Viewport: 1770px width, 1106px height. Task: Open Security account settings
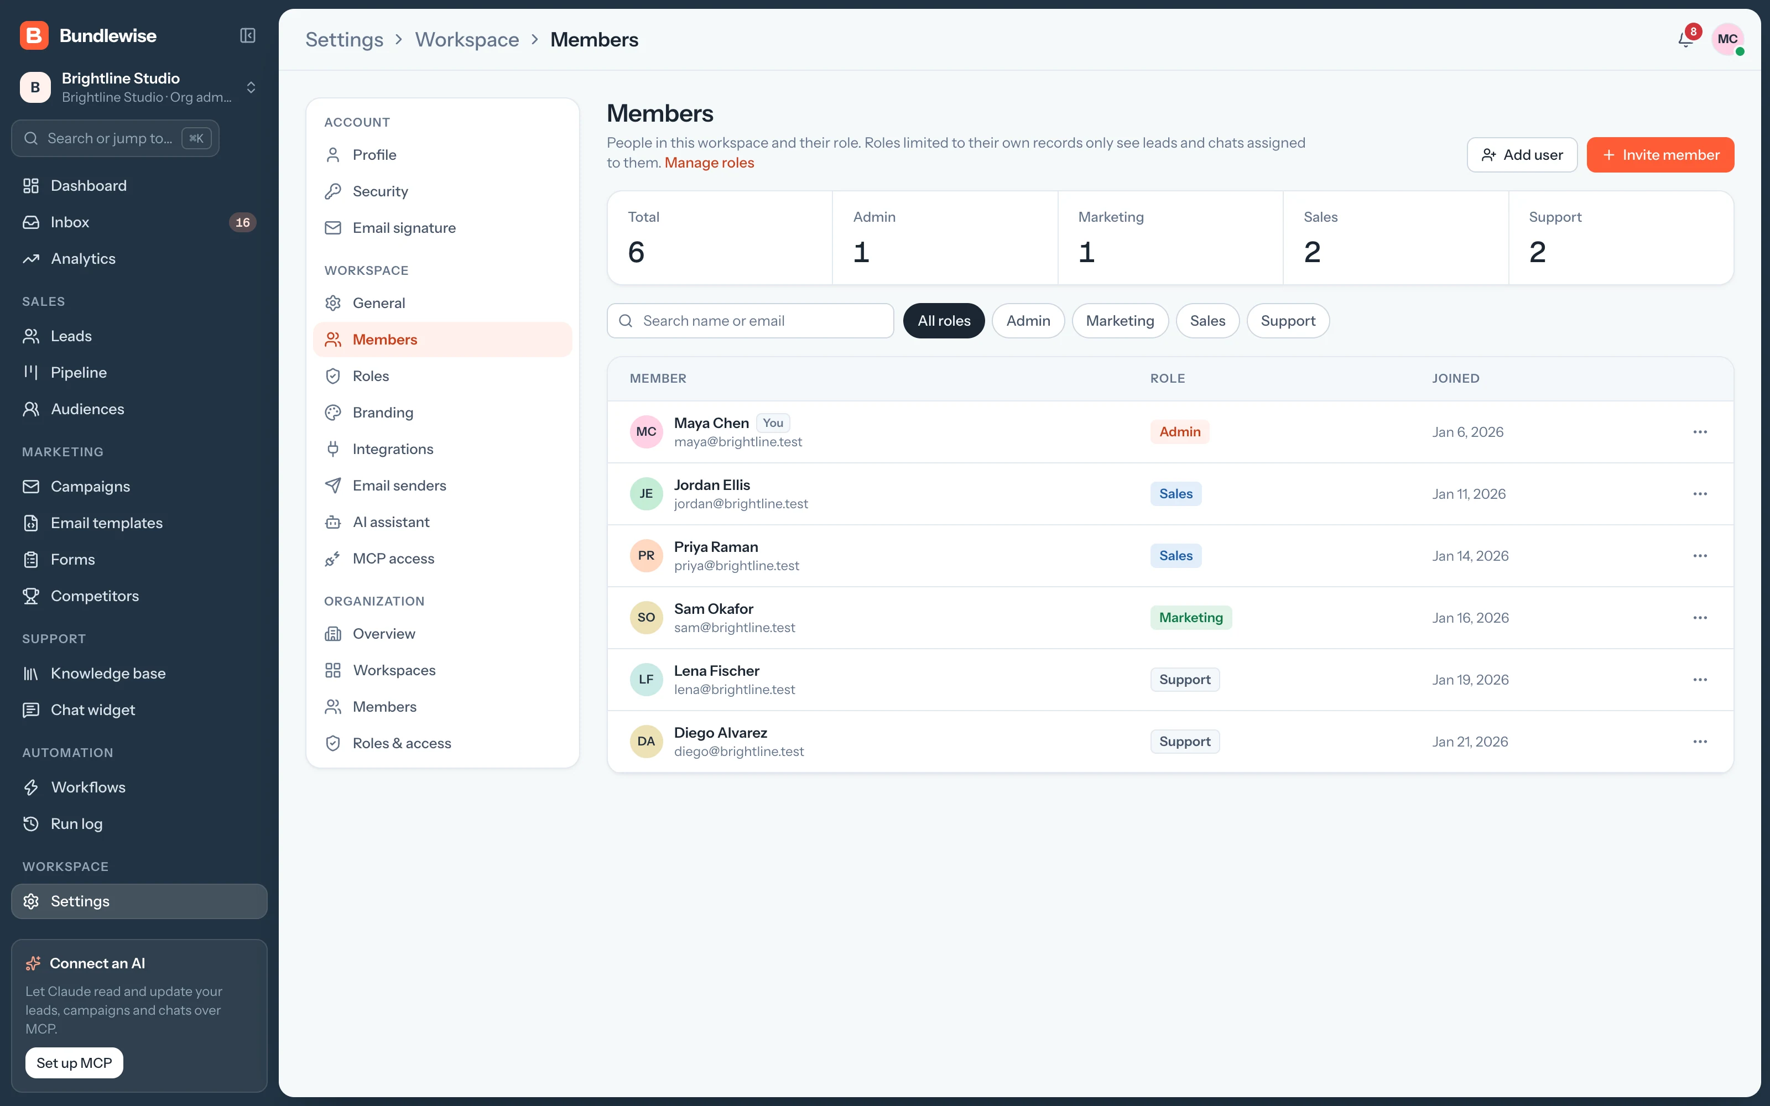tap(442, 192)
